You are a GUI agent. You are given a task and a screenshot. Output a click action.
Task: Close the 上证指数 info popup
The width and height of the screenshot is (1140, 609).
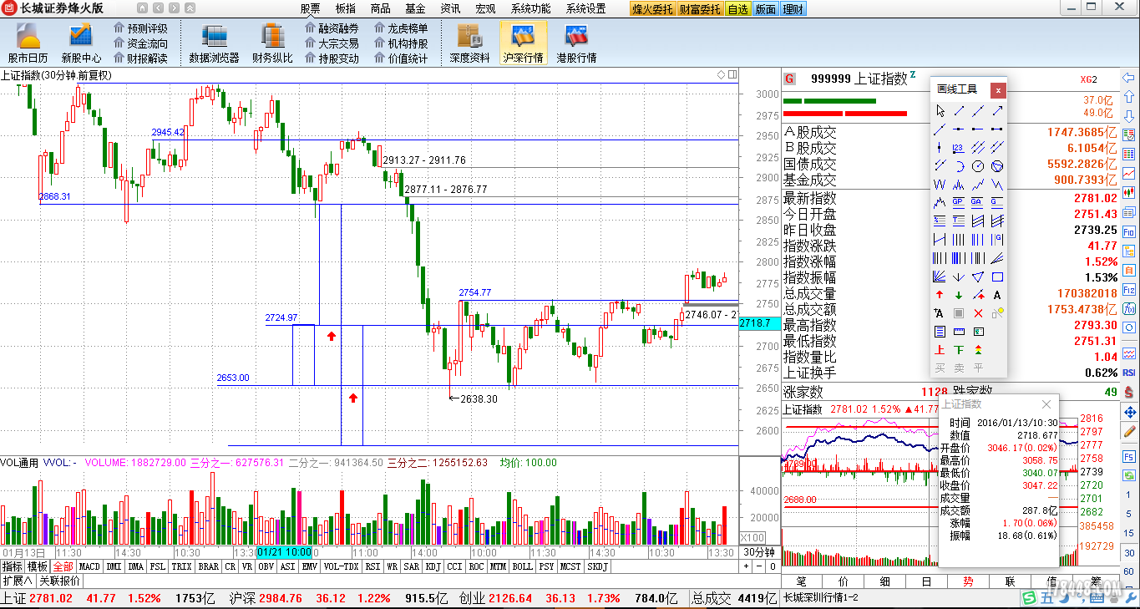coord(1046,404)
